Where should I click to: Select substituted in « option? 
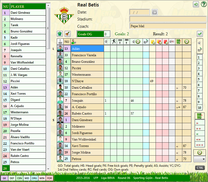click(200, 134)
